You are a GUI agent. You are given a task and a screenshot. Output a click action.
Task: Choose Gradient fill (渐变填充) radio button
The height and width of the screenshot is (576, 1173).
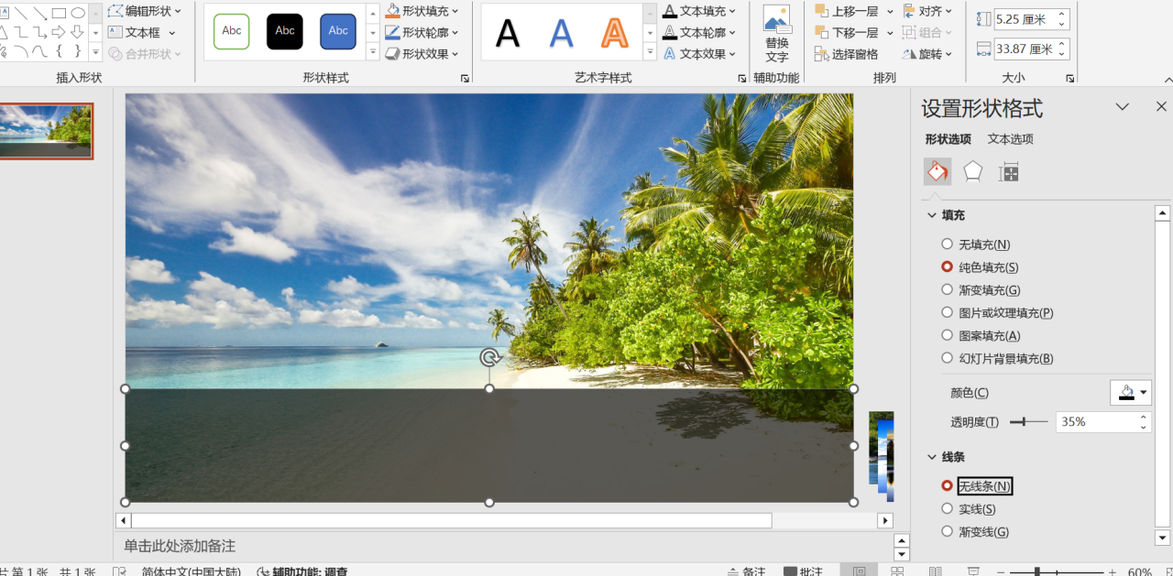[948, 290]
